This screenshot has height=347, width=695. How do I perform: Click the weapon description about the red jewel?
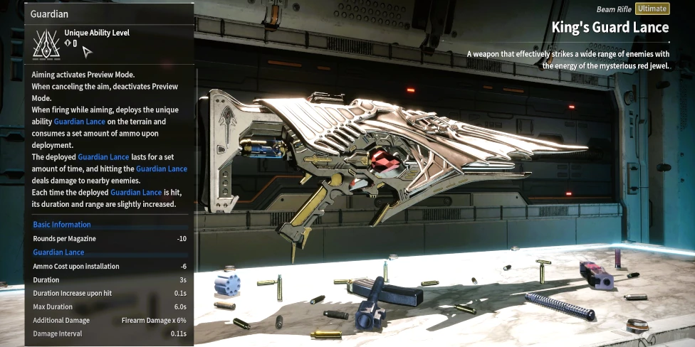(x=568, y=60)
